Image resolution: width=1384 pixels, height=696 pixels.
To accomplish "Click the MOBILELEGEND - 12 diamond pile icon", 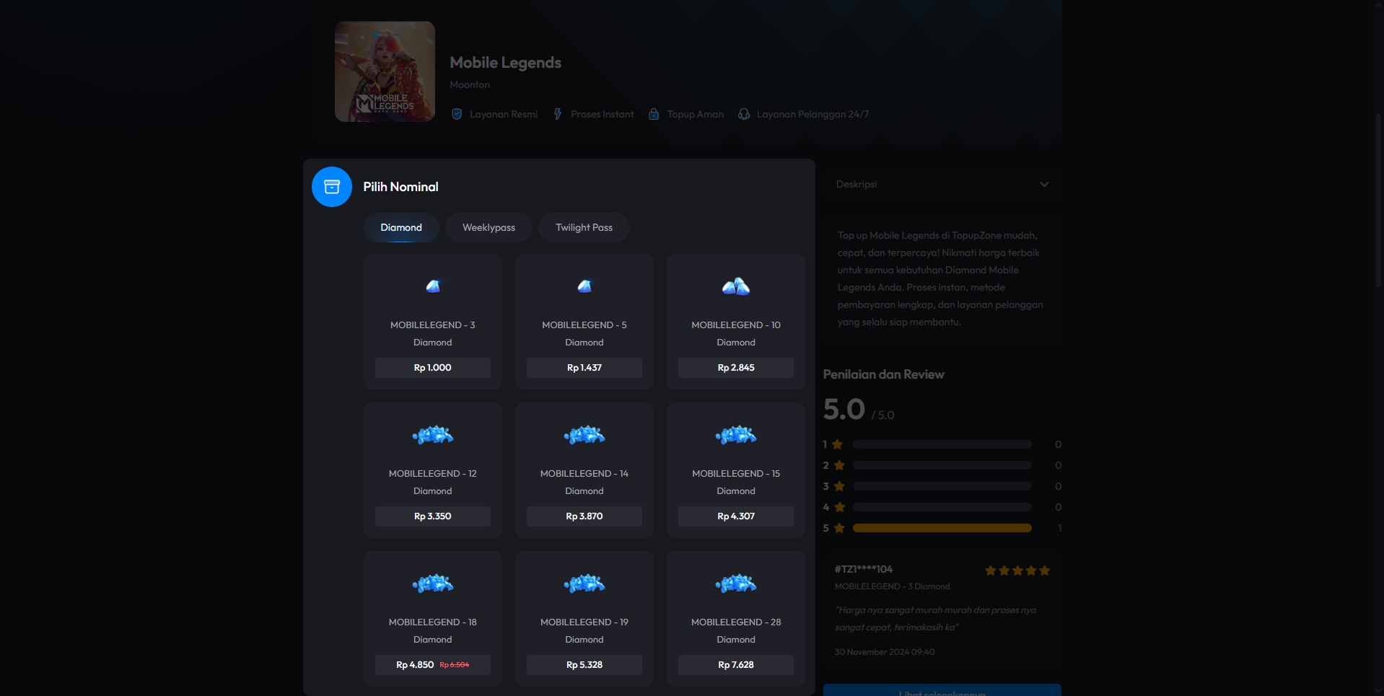I will tap(433, 435).
